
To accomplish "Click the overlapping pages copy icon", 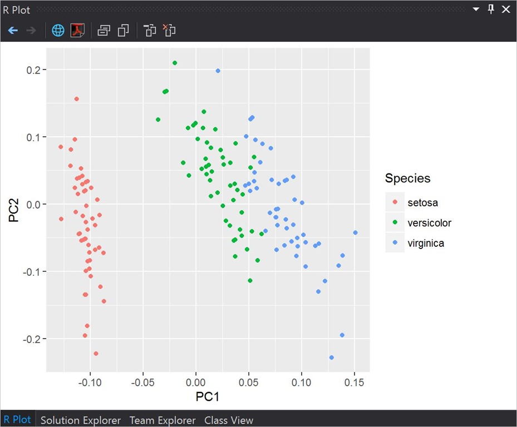I will [x=123, y=30].
